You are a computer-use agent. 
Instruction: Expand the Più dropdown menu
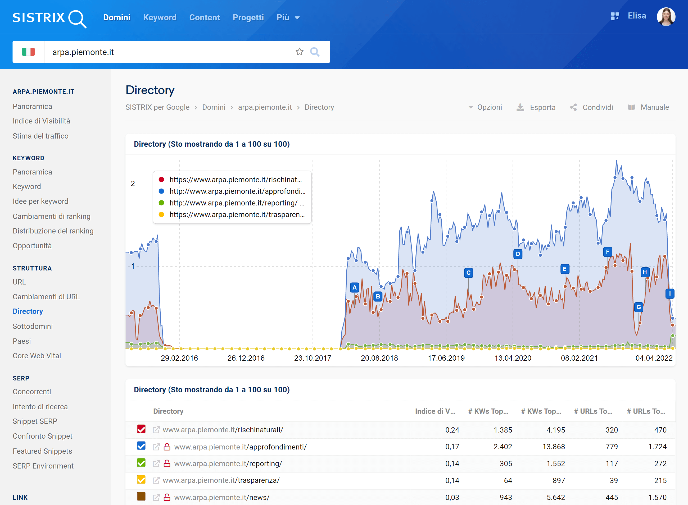click(x=288, y=17)
